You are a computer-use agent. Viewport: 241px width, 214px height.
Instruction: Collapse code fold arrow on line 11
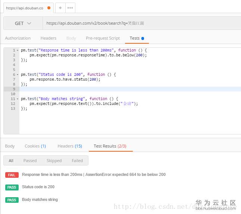[x=18, y=99]
